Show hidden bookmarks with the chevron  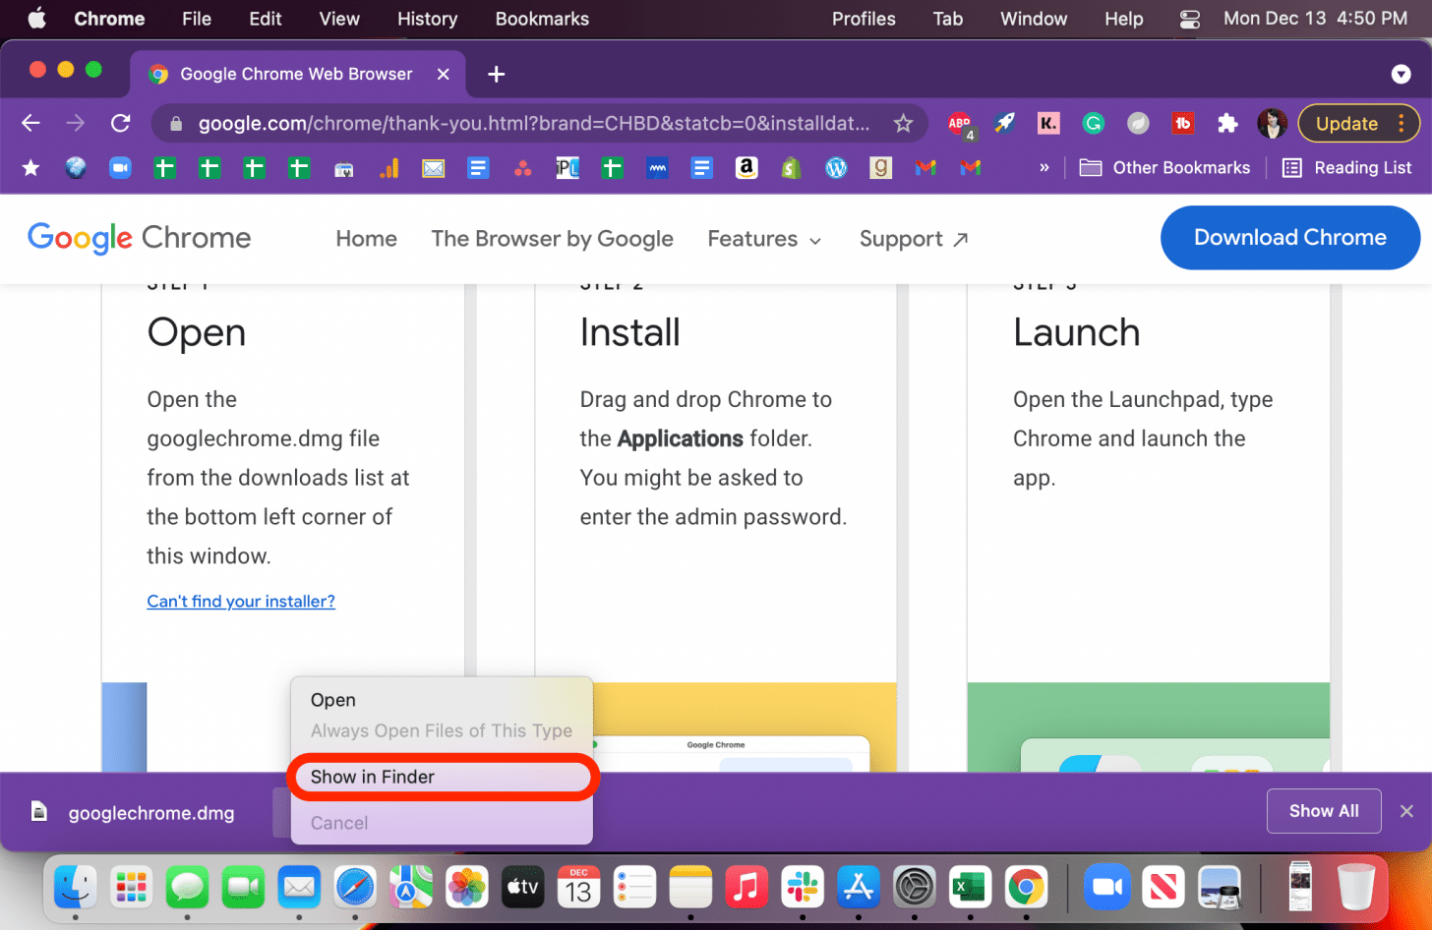(x=1044, y=167)
